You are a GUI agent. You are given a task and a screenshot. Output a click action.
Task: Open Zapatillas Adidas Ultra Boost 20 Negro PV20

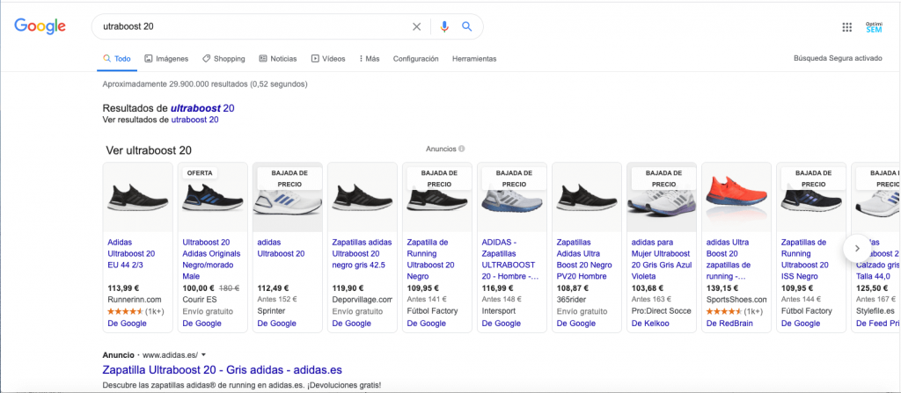point(584,259)
